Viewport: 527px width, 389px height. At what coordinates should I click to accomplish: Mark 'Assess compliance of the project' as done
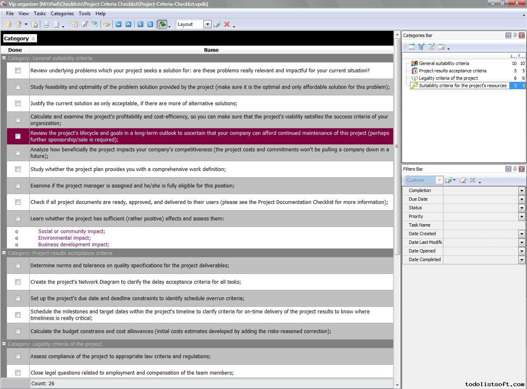point(18,357)
